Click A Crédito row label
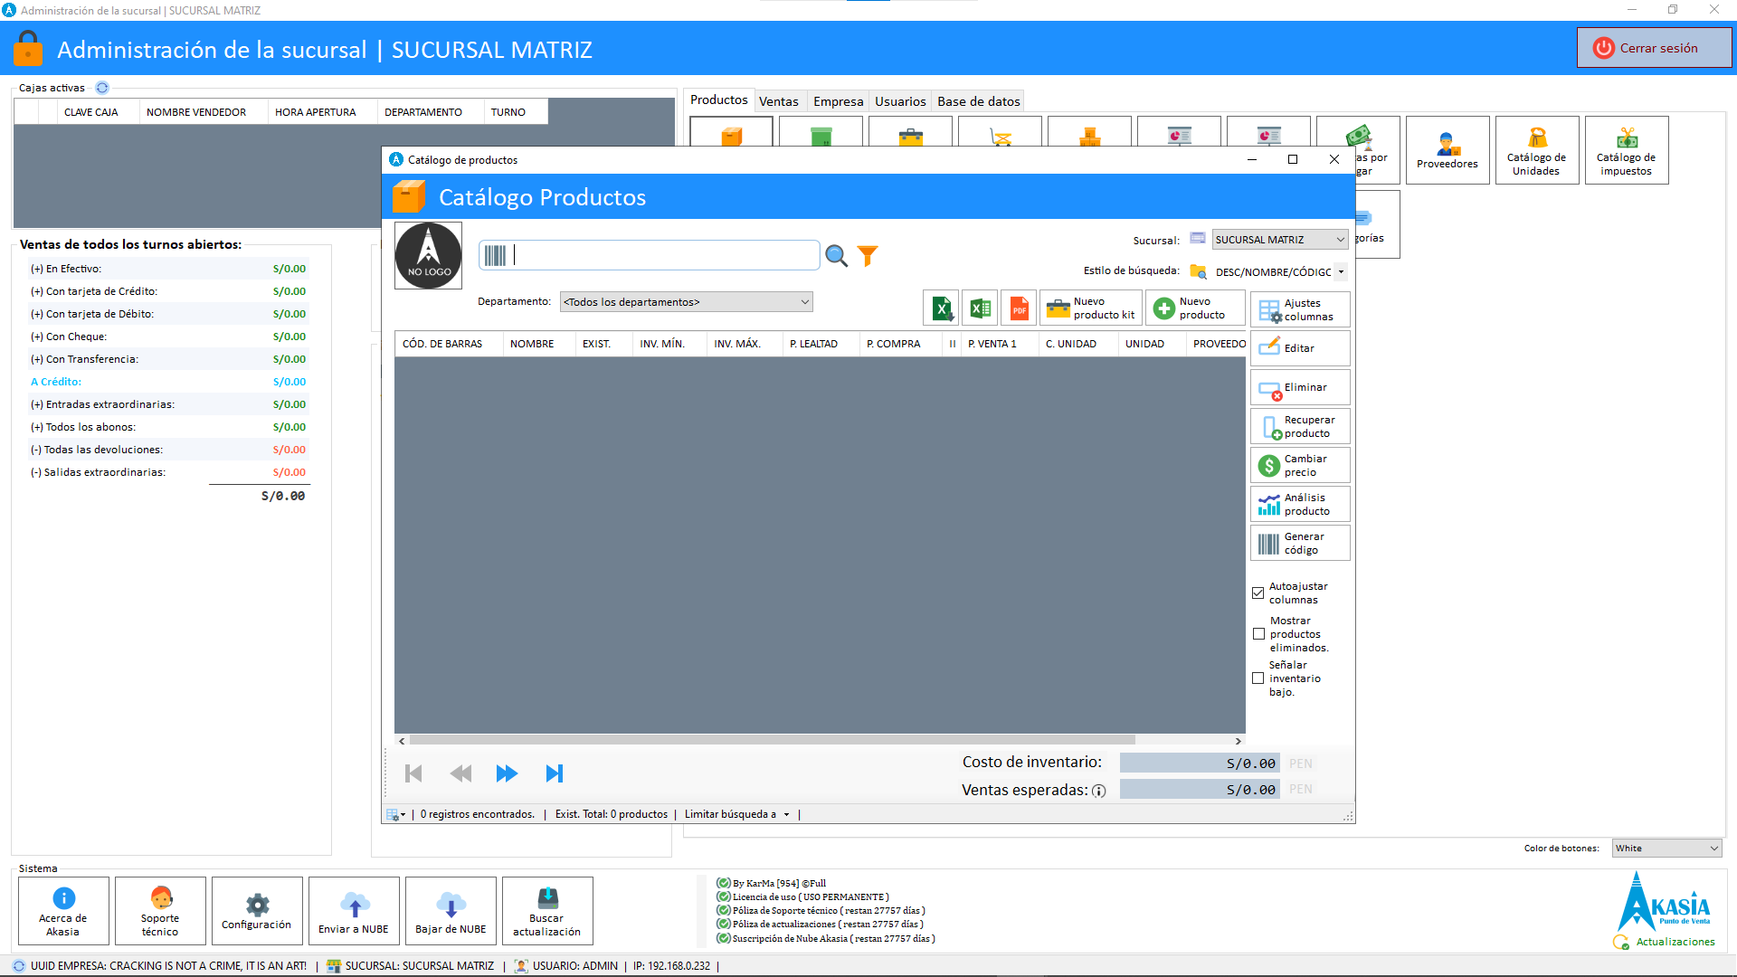Viewport: 1737px width, 977px height. (56, 382)
